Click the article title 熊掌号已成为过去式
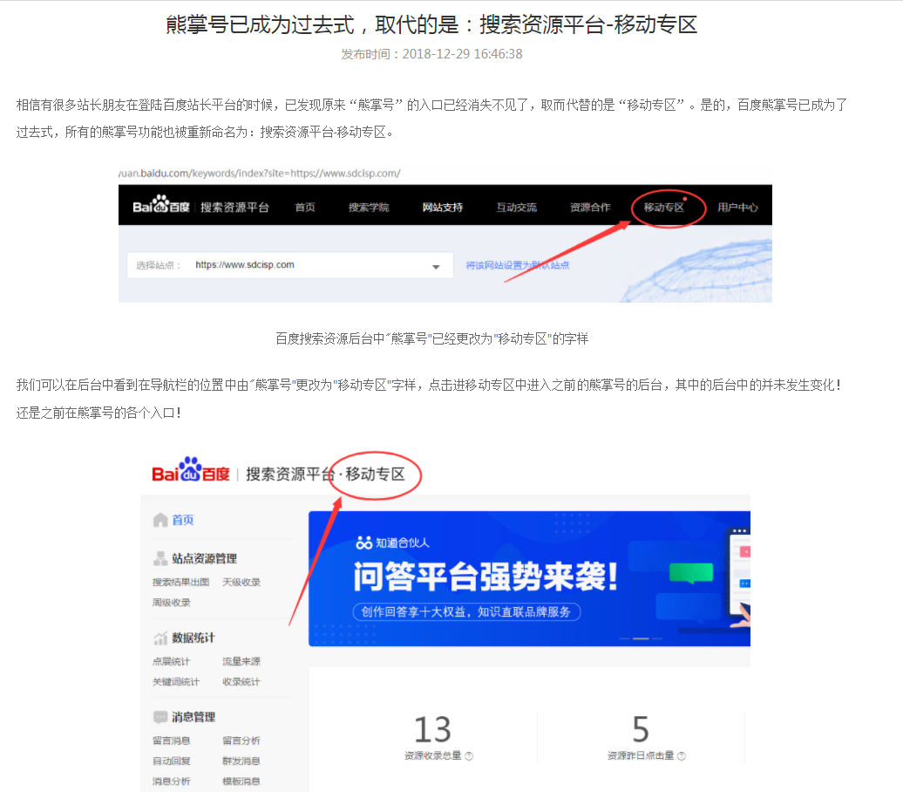Image resolution: width=903 pixels, height=792 pixels. (431, 24)
